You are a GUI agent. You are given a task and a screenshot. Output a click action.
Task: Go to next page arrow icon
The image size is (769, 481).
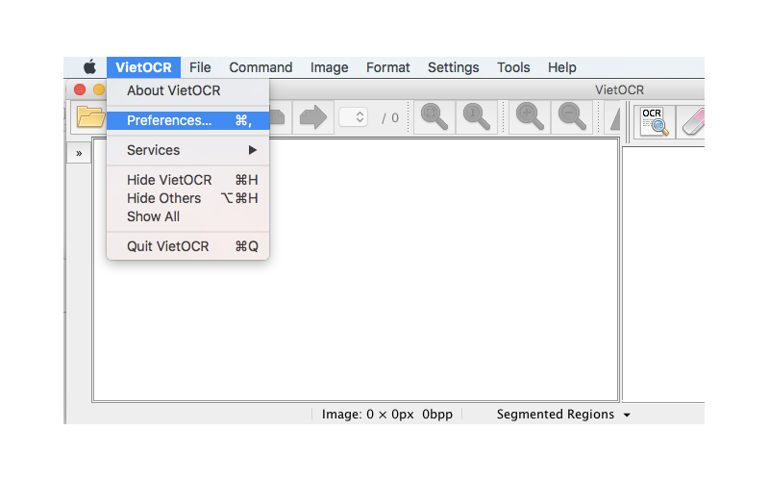point(313,117)
